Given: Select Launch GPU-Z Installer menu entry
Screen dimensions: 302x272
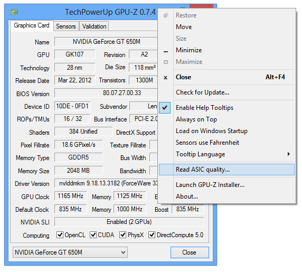Looking at the screenshot, I should coord(227,185).
